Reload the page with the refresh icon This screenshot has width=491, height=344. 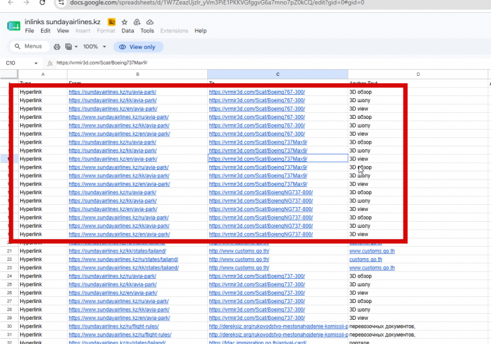(x=42, y=3)
